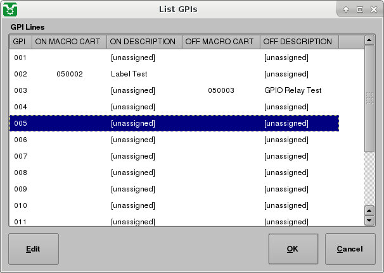Screen dimensions: 384x273
Task: Click the ON DESCRIPTION column header
Action: tap(144, 42)
